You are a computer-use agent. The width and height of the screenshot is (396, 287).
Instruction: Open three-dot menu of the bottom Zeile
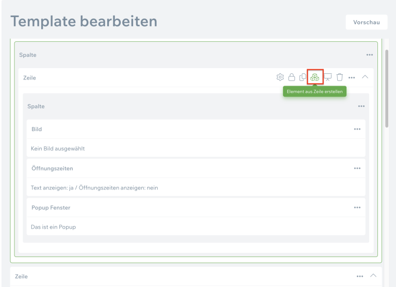(360, 276)
